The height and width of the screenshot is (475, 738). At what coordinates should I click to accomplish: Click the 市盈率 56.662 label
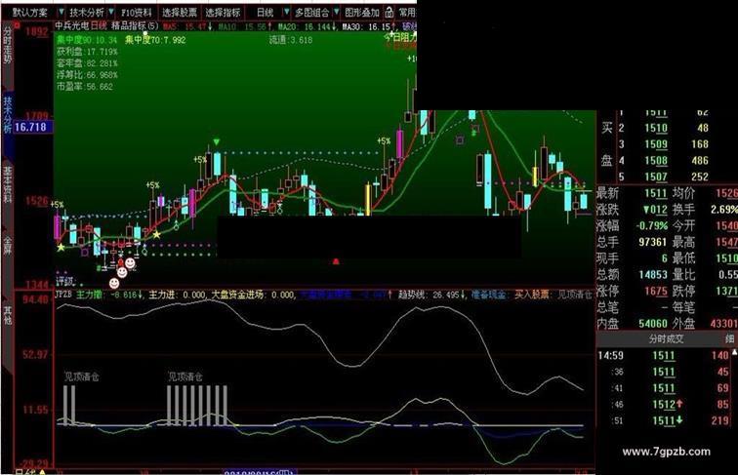coord(85,87)
